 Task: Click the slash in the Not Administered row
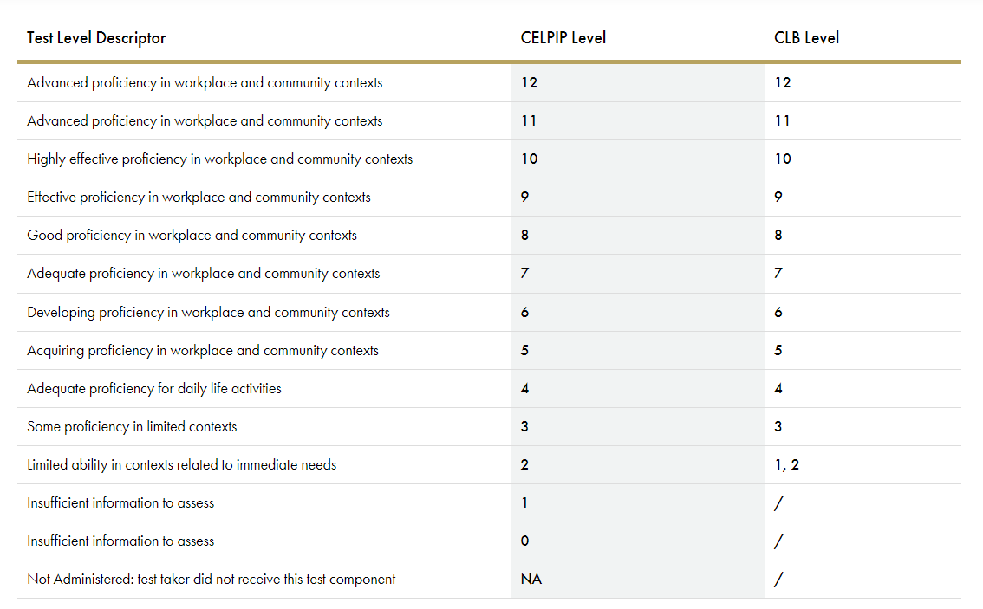point(778,580)
